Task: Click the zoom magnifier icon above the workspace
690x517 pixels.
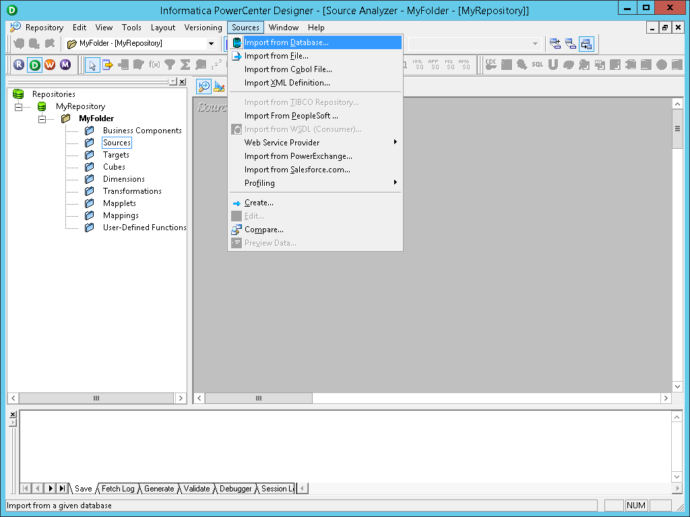Action: (203, 86)
